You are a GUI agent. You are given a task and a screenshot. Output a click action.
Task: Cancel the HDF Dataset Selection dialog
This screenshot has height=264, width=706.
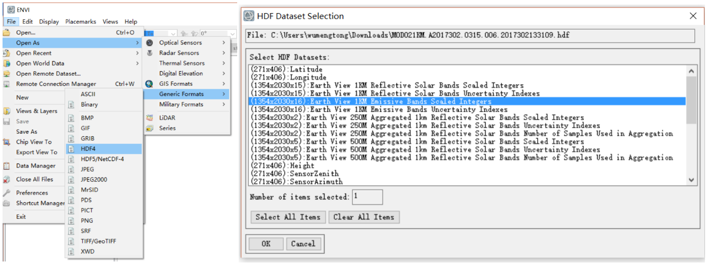[303, 244]
